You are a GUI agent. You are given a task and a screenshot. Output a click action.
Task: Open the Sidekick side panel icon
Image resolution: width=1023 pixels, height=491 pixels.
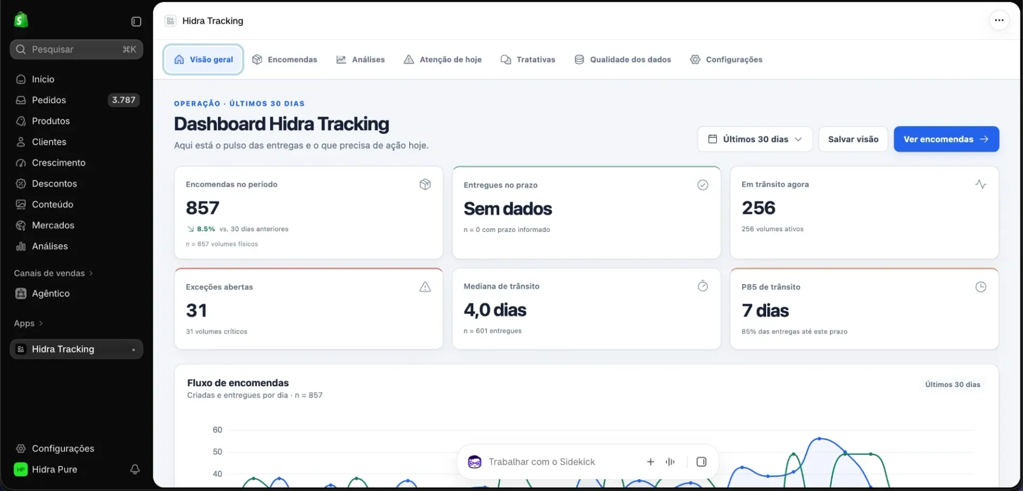click(701, 462)
